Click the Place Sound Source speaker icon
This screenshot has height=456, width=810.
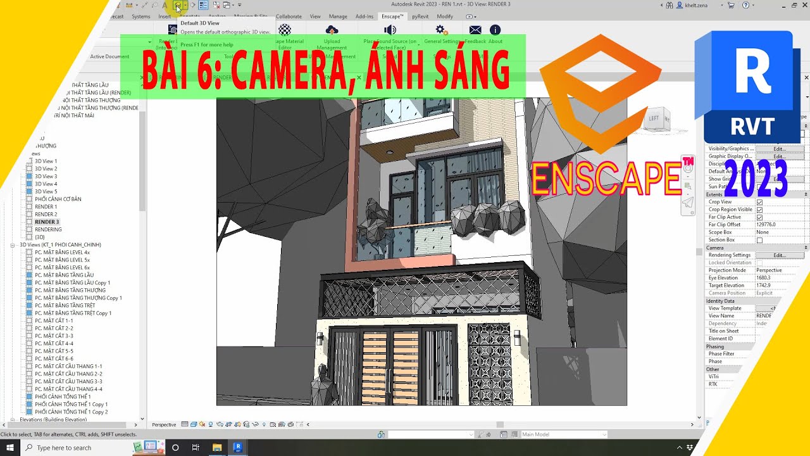(390, 30)
